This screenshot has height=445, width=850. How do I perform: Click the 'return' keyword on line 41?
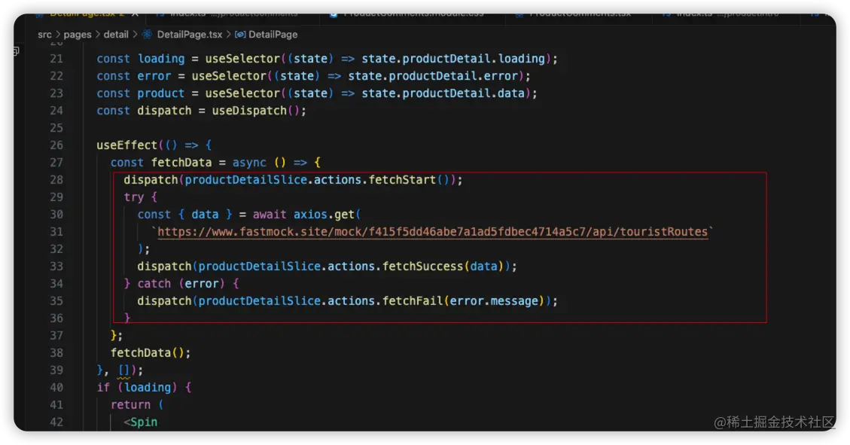pyautogui.click(x=131, y=405)
